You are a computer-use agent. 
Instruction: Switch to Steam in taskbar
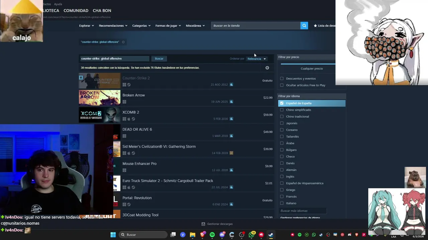[x=271, y=235]
